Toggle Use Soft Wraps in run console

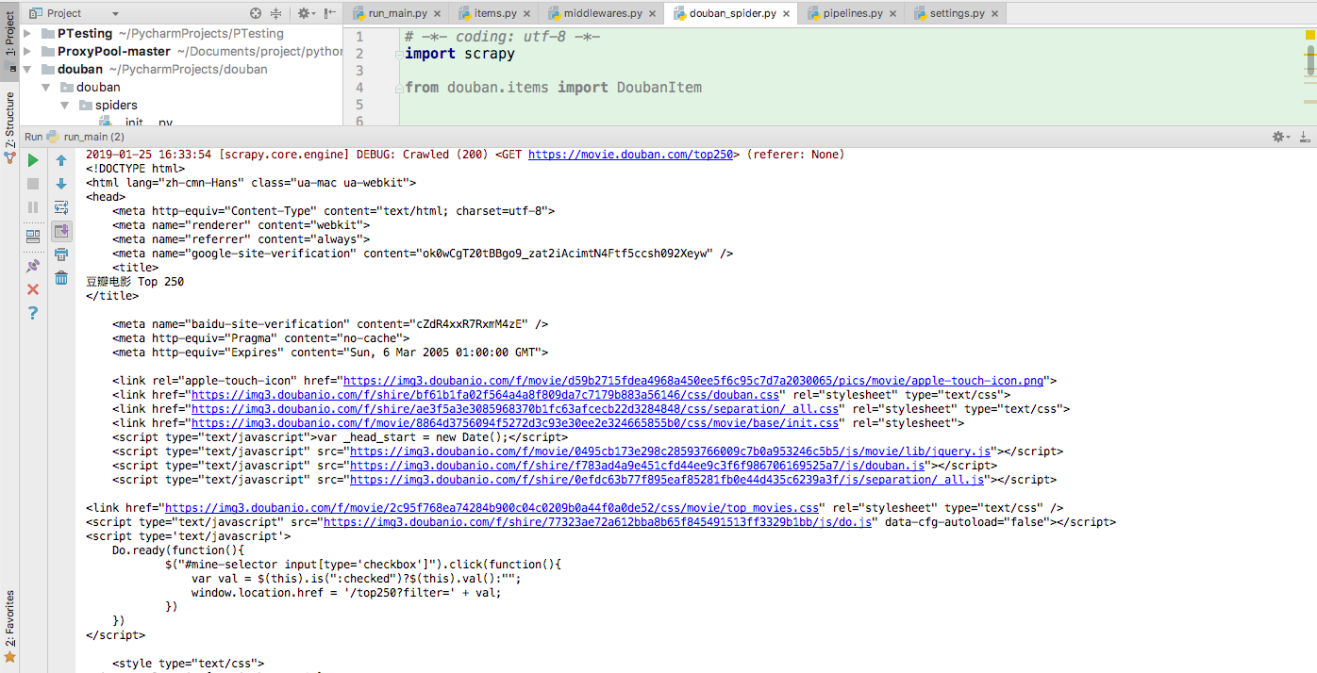point(61,207)
